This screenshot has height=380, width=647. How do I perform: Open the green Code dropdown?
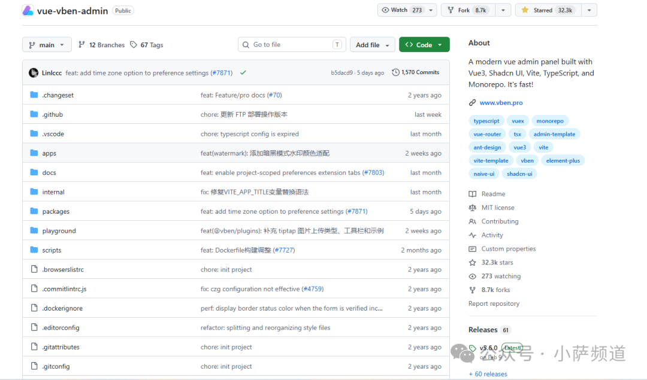pos(424,44)
